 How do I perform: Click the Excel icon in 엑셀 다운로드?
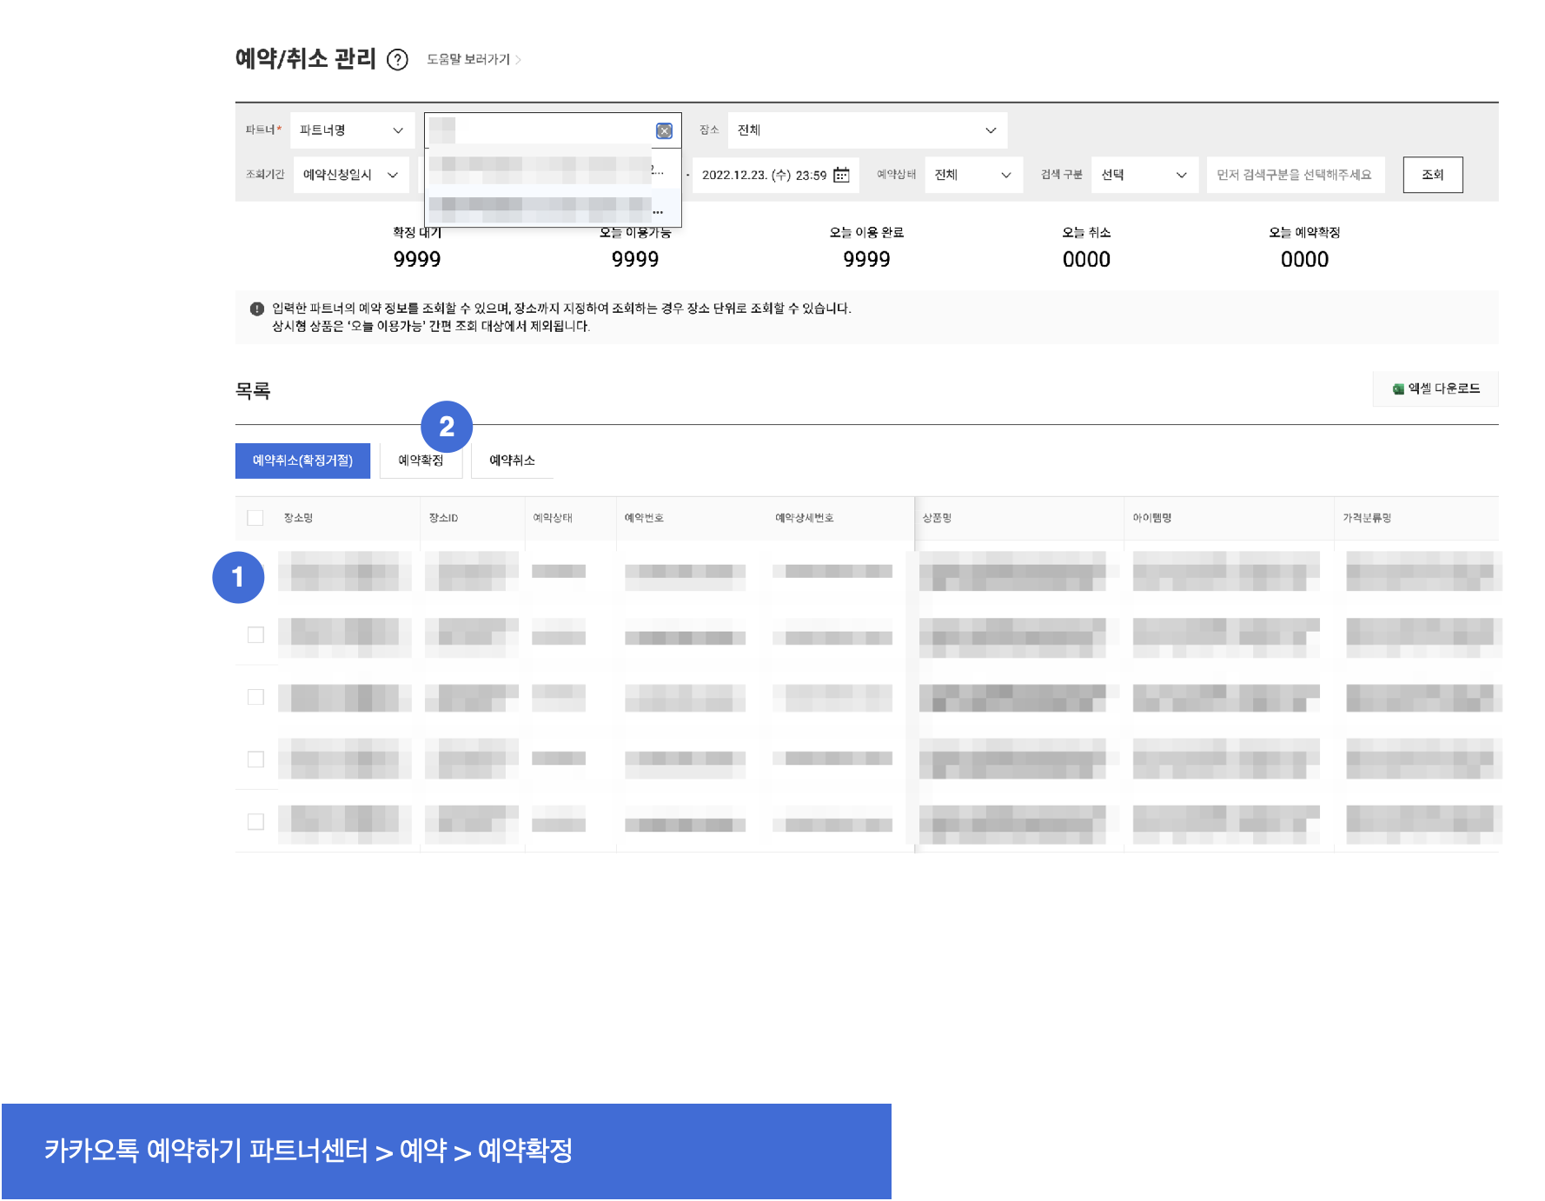pyautogui.click(x=1398, y=389)
